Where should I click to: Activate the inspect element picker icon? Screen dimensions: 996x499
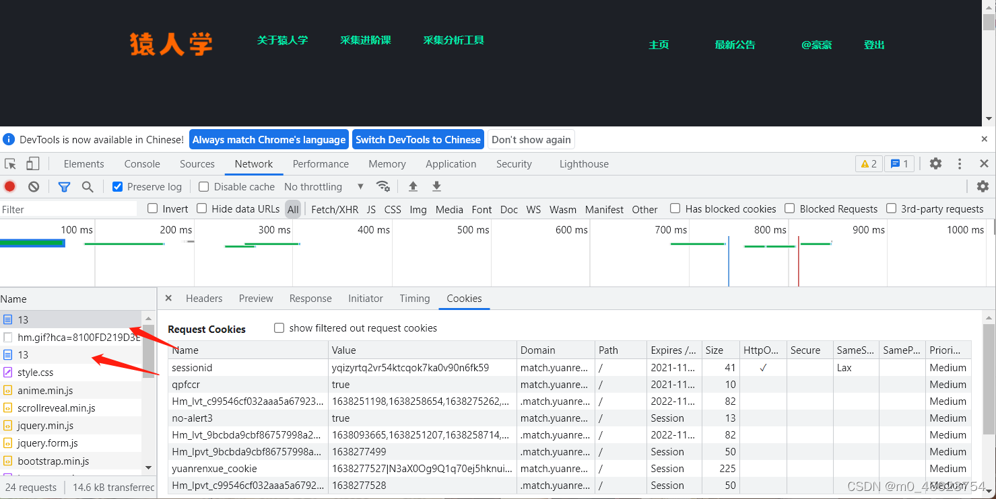pos(10,164)
